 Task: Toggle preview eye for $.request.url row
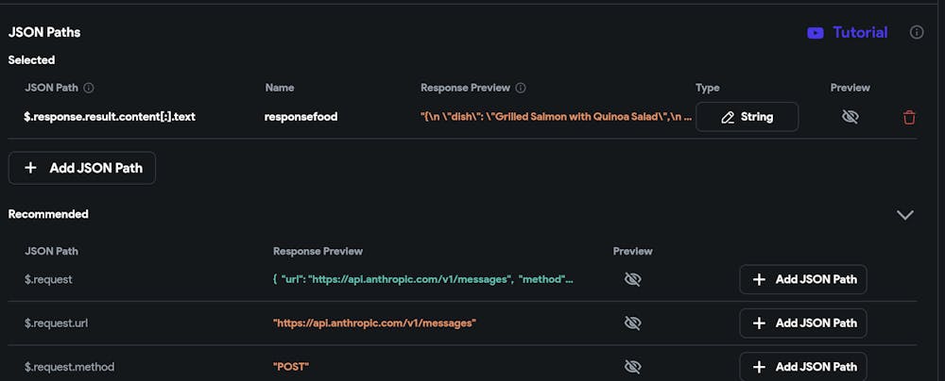(x=633, y=323)
